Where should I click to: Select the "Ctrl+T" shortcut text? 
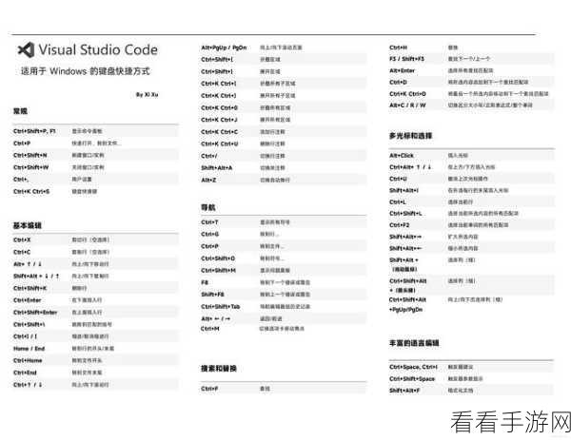tap(209, 222)
